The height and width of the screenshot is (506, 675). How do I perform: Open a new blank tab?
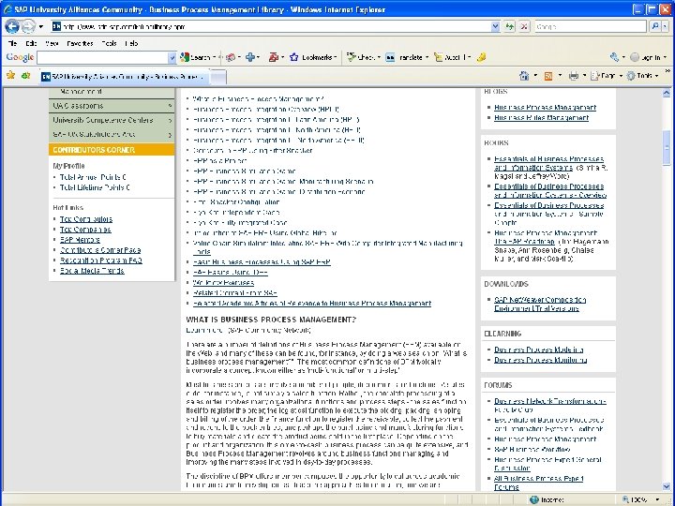218,77
